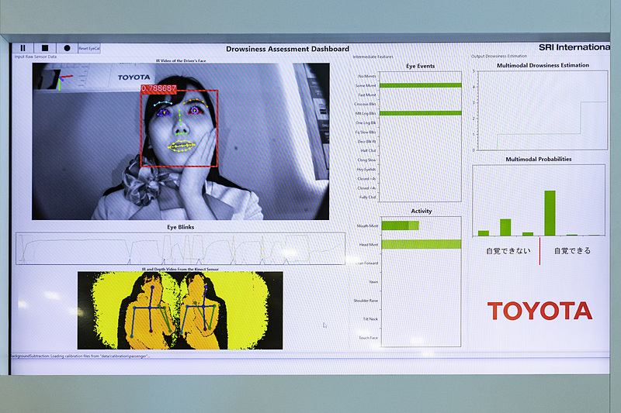Click the "Fast Mvmt" eye event label

click(367, 95)
